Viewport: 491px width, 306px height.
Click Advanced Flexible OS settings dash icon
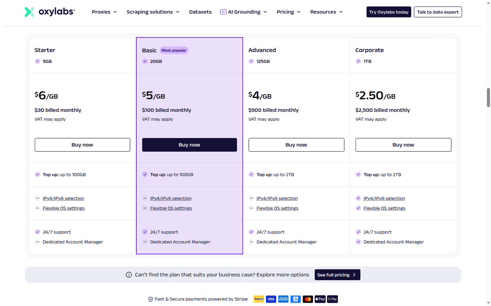tap(251, 208)
